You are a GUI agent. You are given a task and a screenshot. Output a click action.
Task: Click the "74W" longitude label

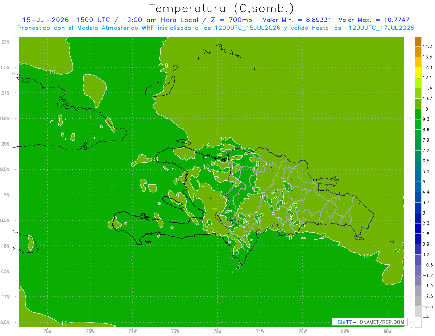click(x=133, y=331)
